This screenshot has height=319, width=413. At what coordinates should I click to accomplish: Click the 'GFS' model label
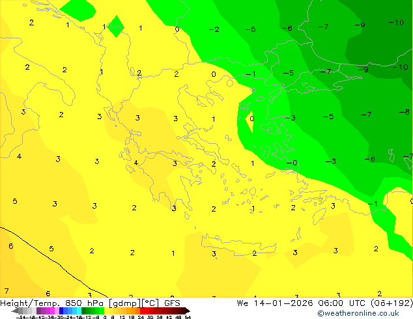[172, 303]
